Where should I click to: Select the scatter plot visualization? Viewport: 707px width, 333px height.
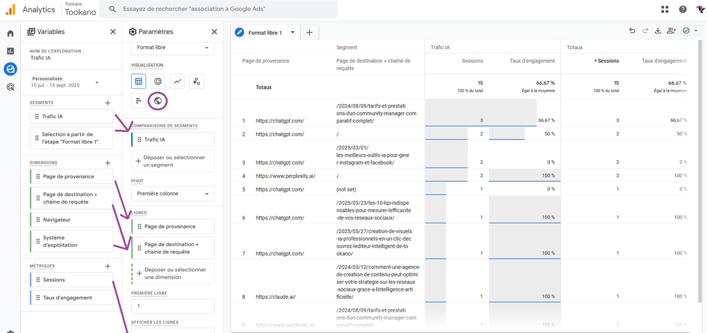coord(197,82)
